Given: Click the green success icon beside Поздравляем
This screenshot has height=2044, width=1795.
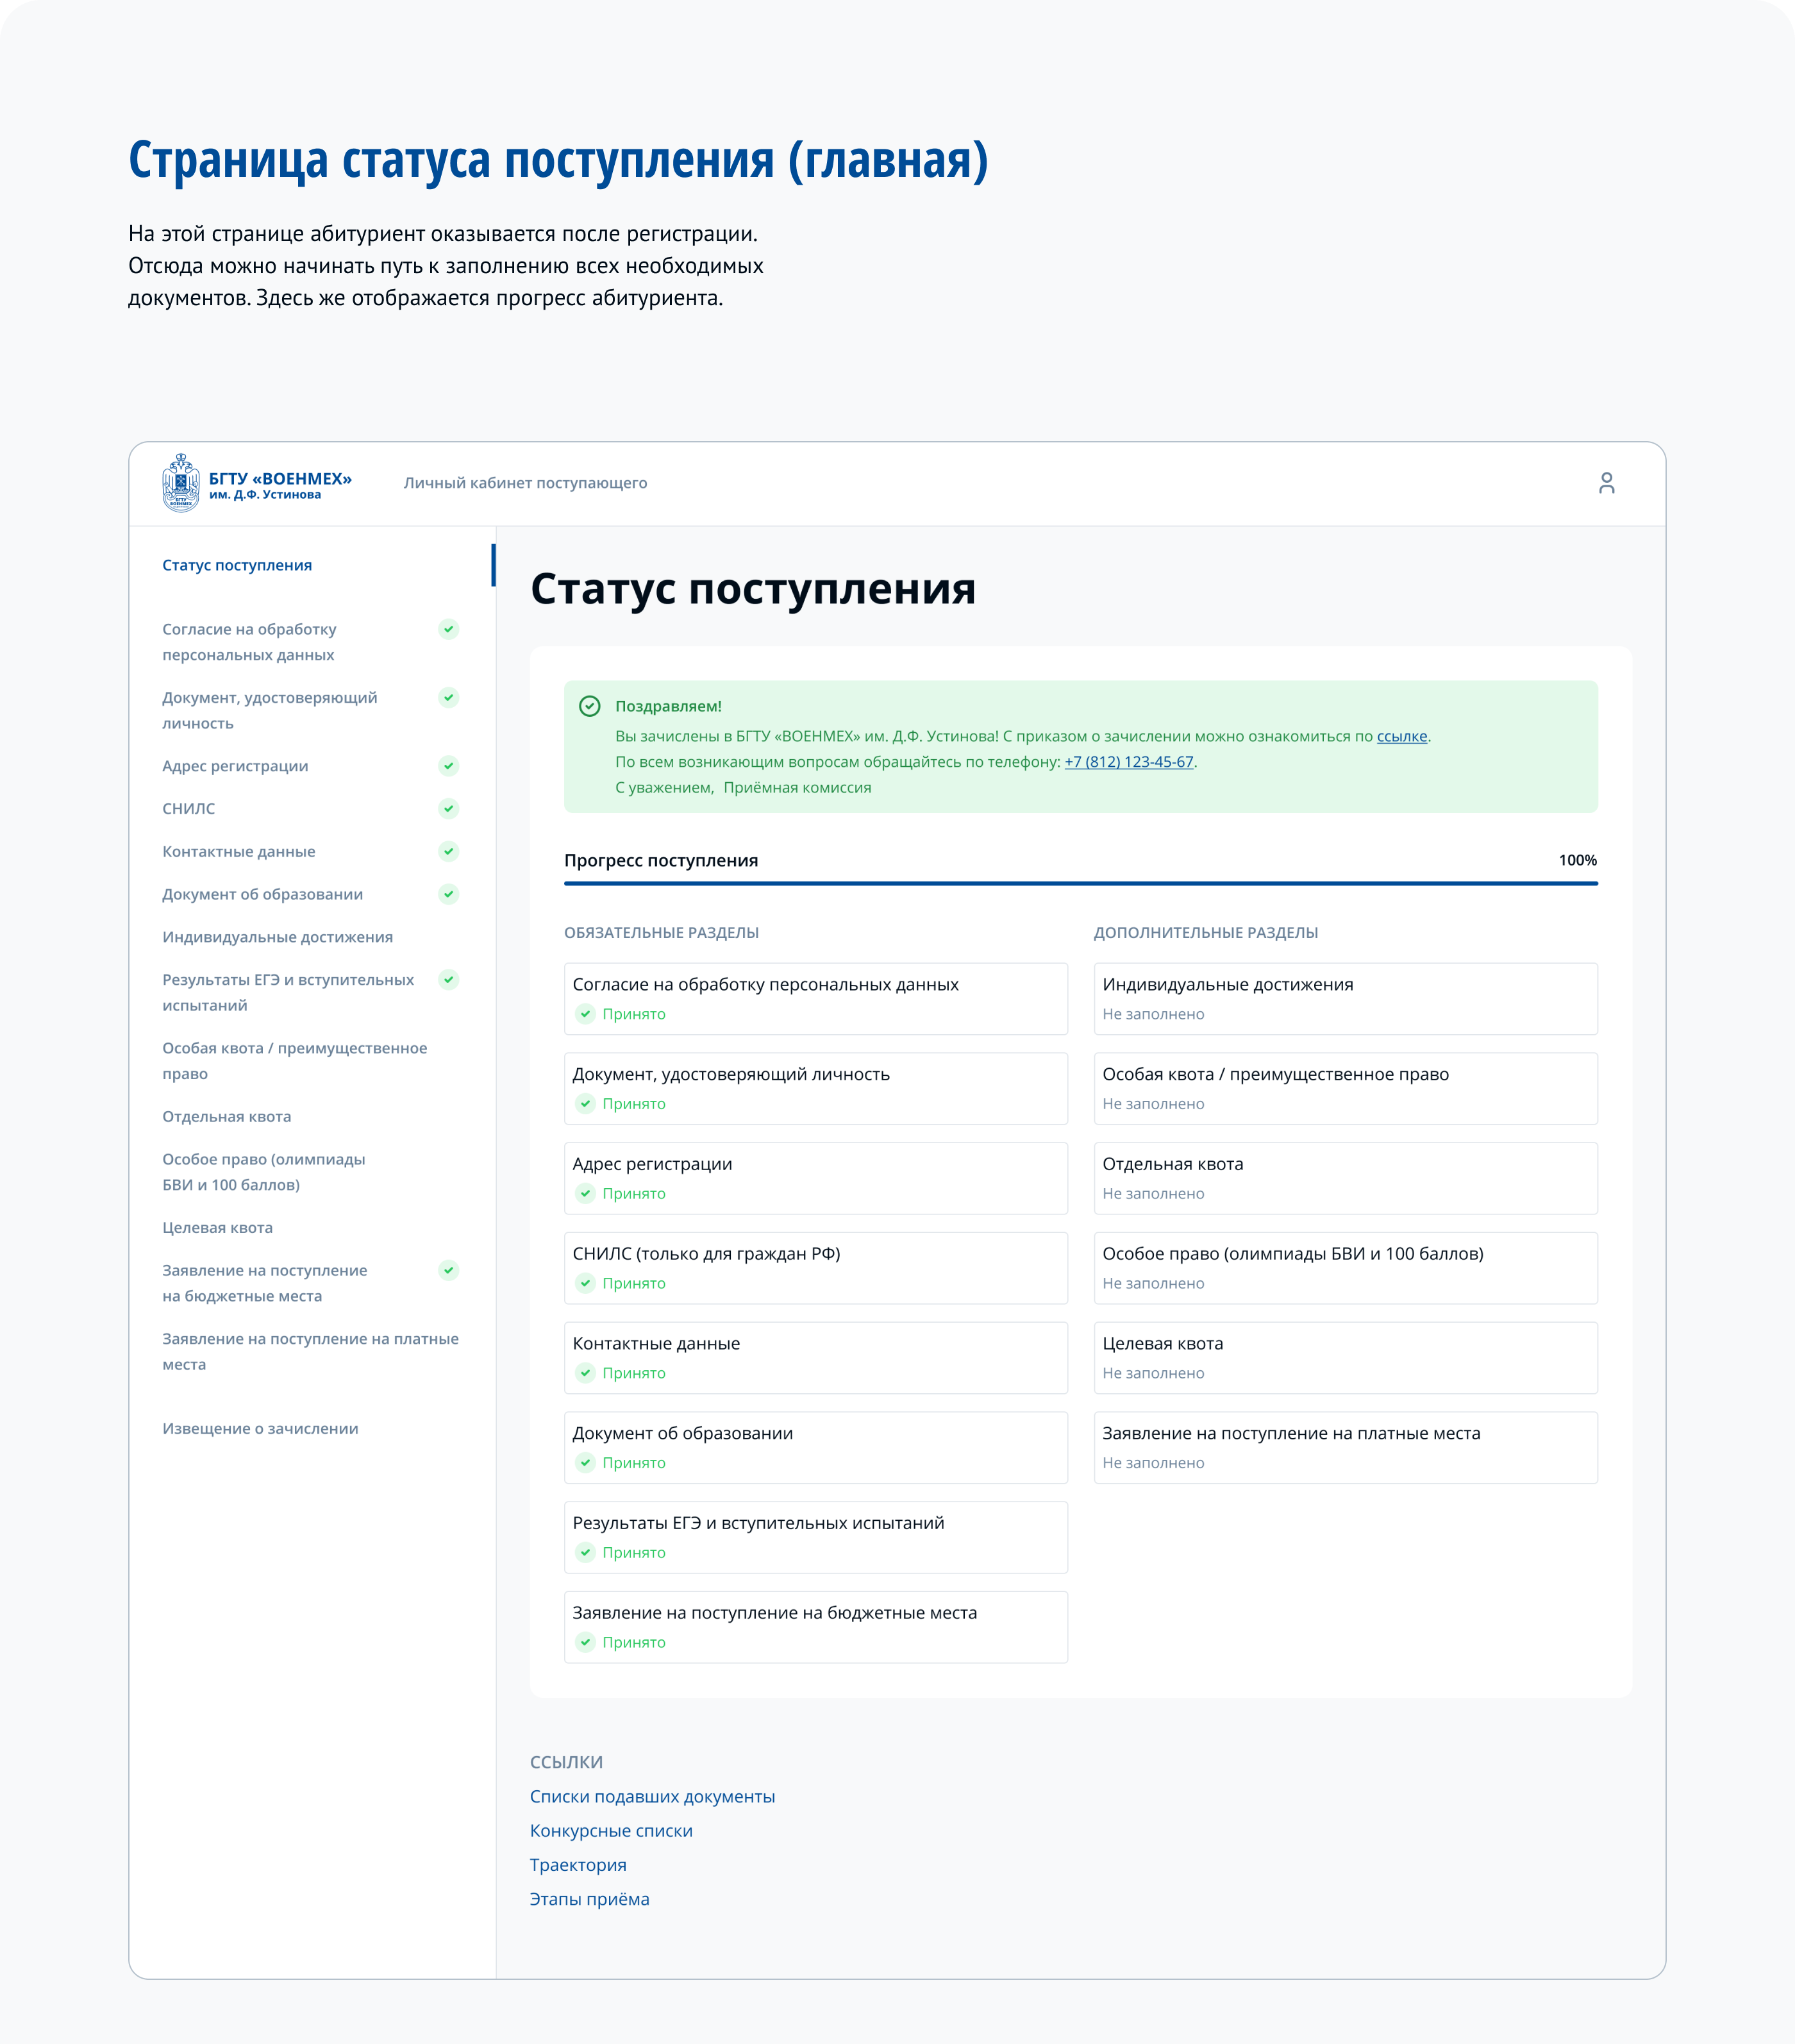Looking at the screenshot, I should click(x=590, y=706).
